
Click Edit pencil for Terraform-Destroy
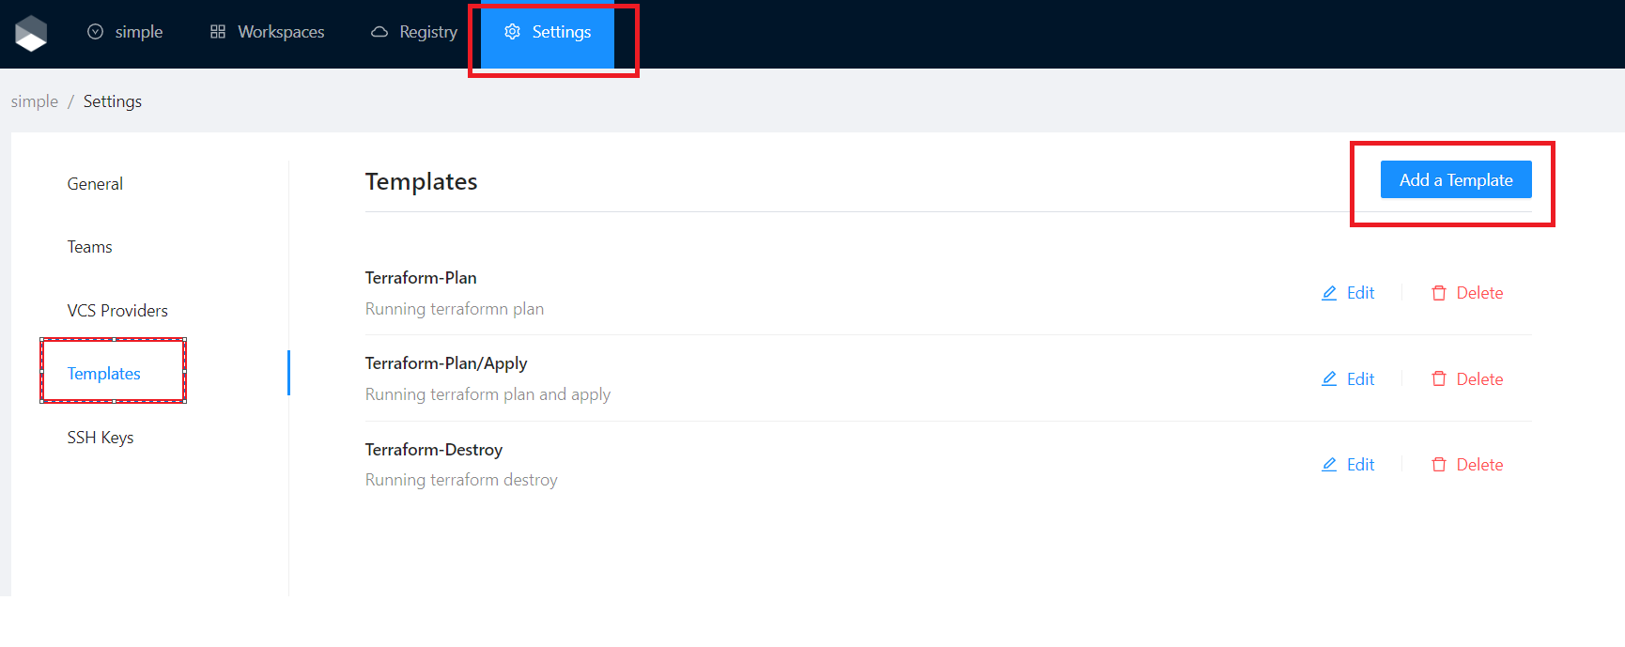tap(1329, 465)
